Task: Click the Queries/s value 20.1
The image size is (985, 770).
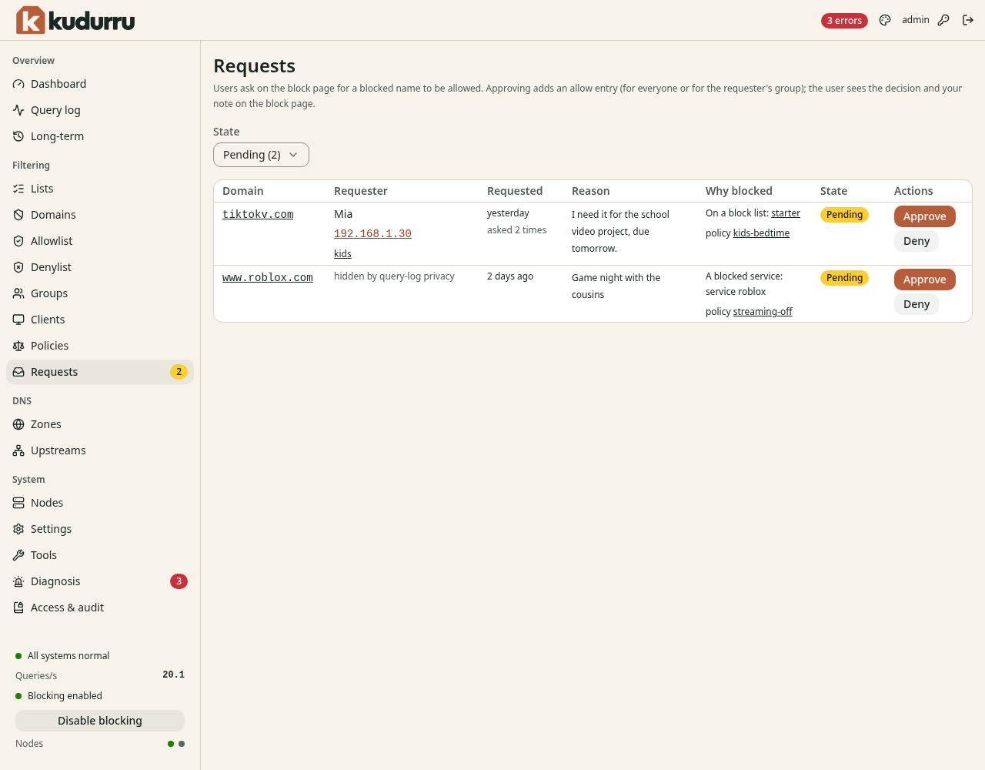Action: coord(173,675)
